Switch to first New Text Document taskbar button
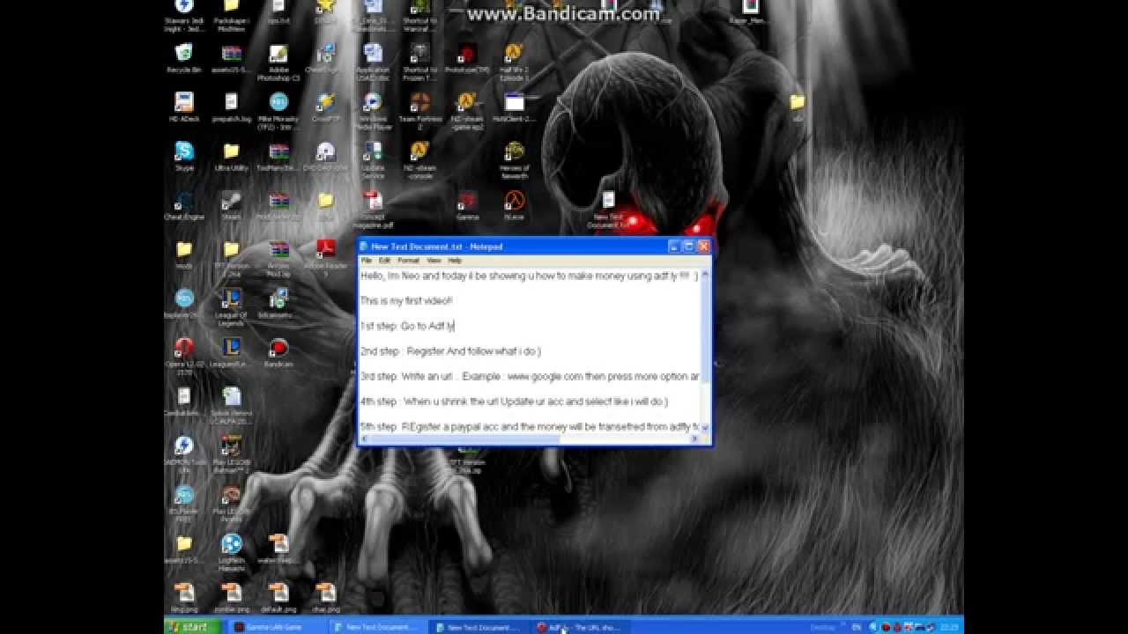Image resolution: width=1128 pixels, height=634 pixels. click(x=377, y=628)
